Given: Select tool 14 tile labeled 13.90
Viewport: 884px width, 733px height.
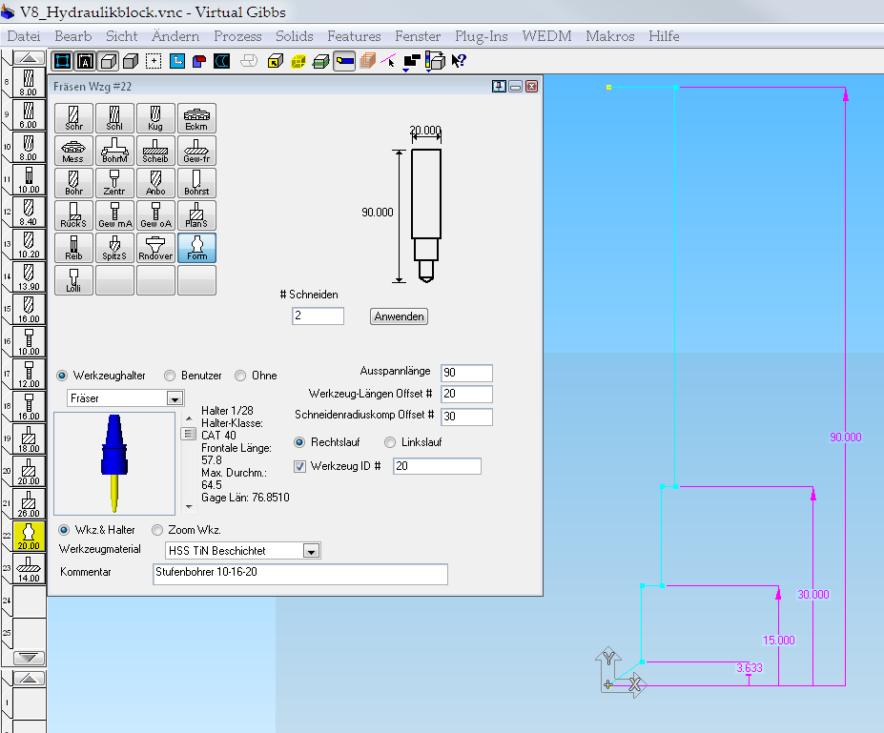Looking at the screenshot, I should click(x=29, y=276).
